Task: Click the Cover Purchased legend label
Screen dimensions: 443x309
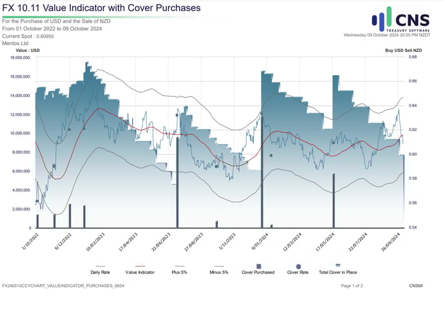Action: (x=258, y=272)
